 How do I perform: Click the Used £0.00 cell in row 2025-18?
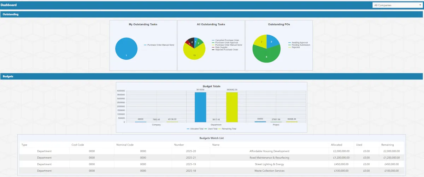tap(366, 171)
